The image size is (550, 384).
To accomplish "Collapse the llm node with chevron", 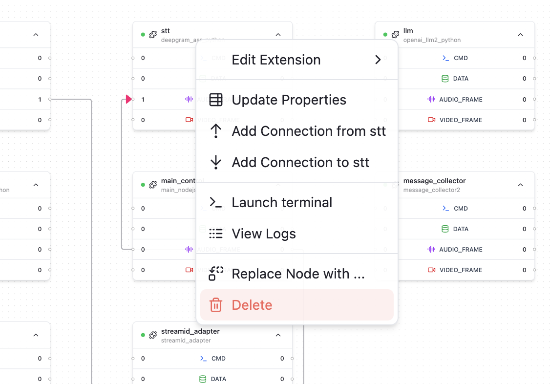I will tap(520, 35).
